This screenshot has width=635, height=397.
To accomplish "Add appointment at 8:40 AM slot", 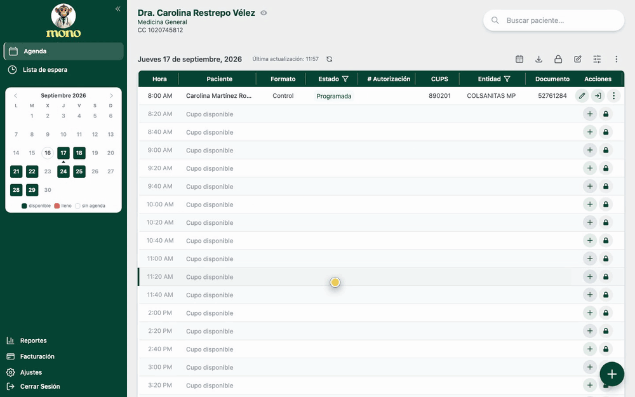I will (x=590, y=132).
